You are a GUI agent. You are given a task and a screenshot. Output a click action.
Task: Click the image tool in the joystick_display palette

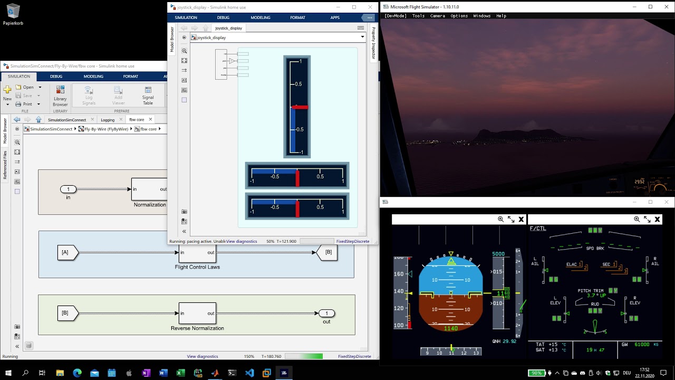[x=184, y=90]
